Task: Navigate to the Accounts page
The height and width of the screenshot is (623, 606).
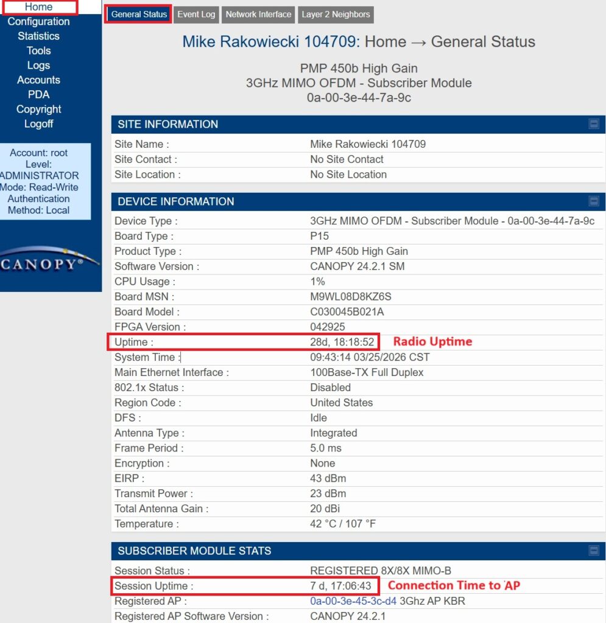Action: pyautogui.click(x=38, y=80)
